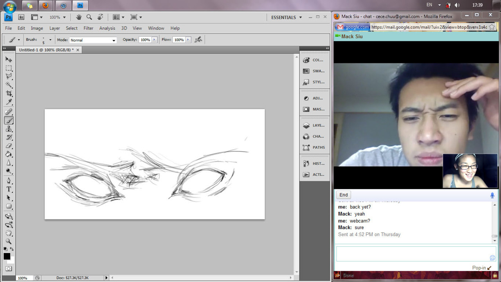Open the Layers panel
Image resolution: width=501 pixels, height=282 pixels.
(314, 125)
